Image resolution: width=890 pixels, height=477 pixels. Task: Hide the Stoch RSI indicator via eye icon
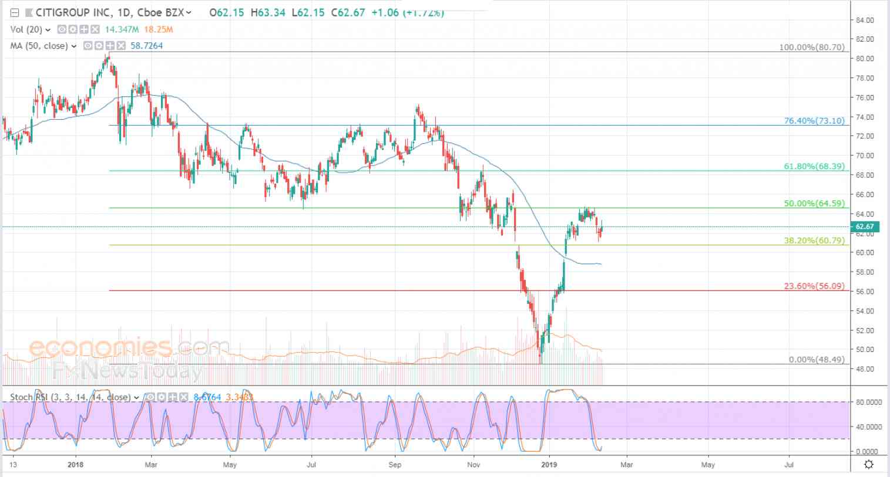pyautogui.click(x=149, y=397)
